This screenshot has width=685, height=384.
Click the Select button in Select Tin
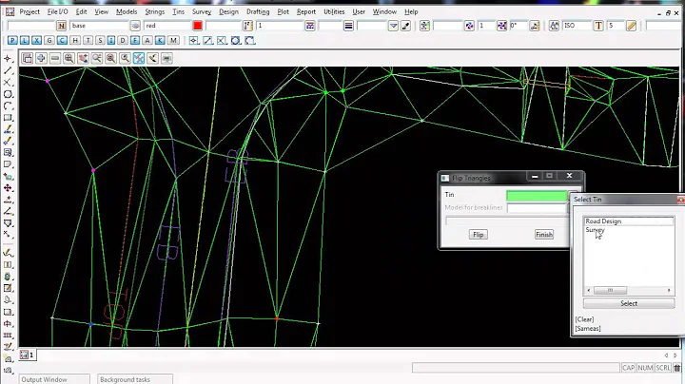(x=629, y=303)
